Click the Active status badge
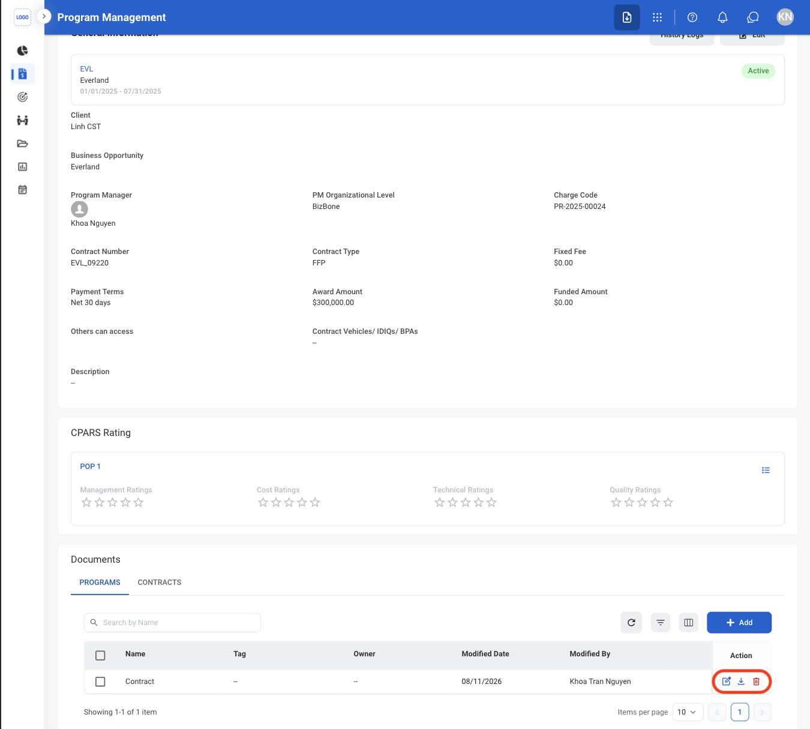810x729 pixels. click(x=758, y=71)
